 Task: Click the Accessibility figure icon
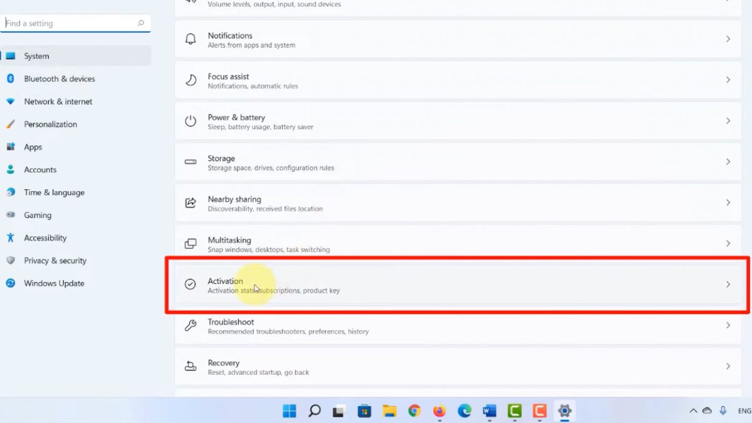[x=10, y=238]
